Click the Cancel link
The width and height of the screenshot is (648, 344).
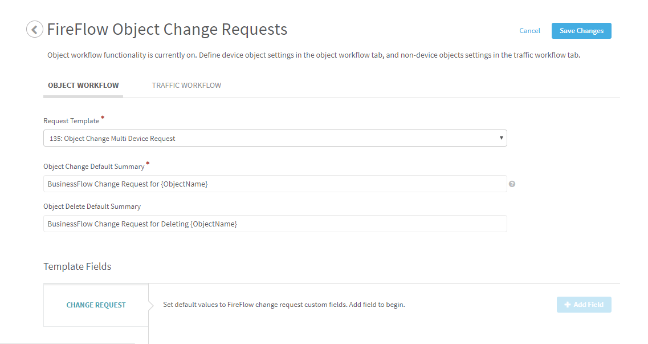tap(529, 31)
